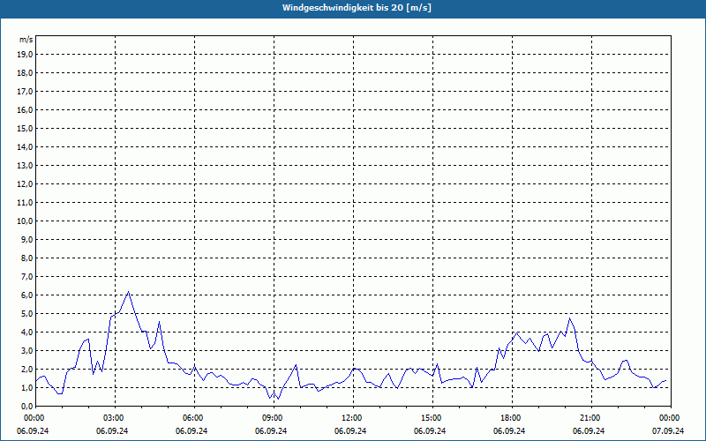Click the date label 07.09.24
Image resolution: width=706 pixels, height=441 pixels.
pos(668,430)
